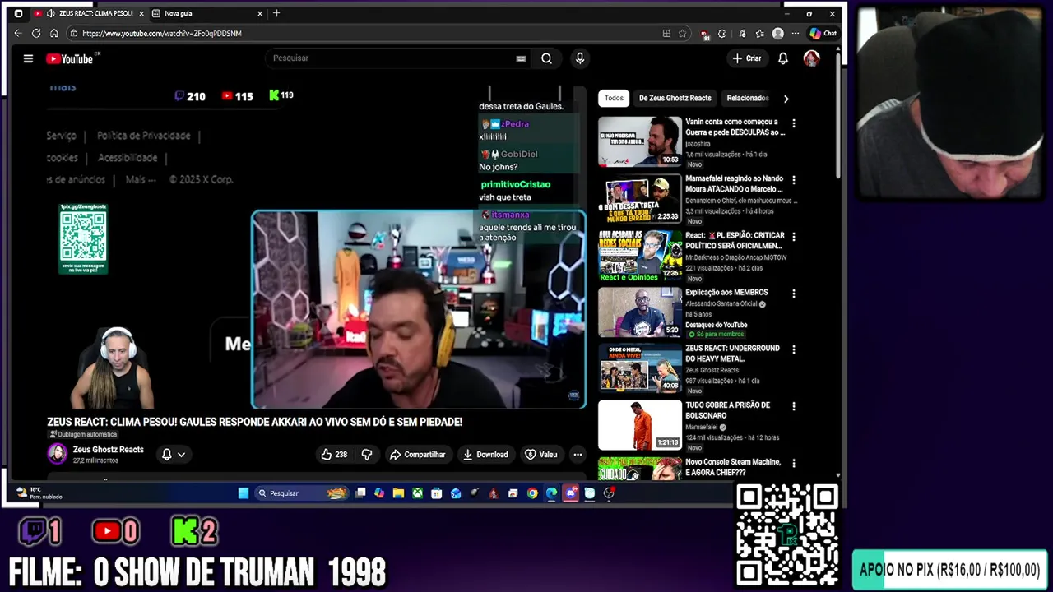The image size is (1053, 592).
Task: Open options menu for PL ESPIÃO video
Action: [793, 236]
